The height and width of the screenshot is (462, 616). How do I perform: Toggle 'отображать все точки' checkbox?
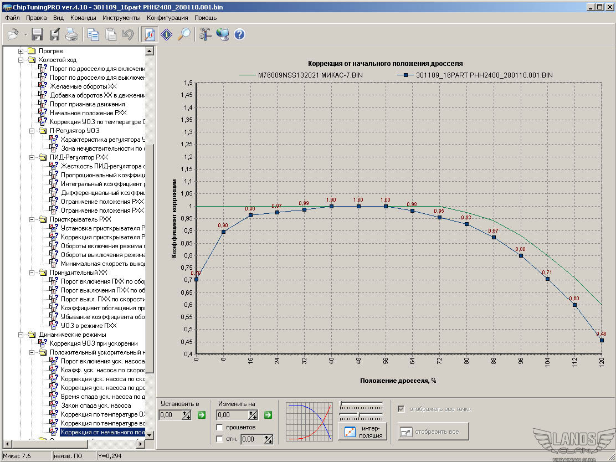[x=401, y=409]
